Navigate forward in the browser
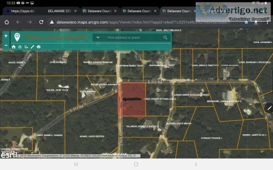The image size is (273, 170). tap(30, 22)
